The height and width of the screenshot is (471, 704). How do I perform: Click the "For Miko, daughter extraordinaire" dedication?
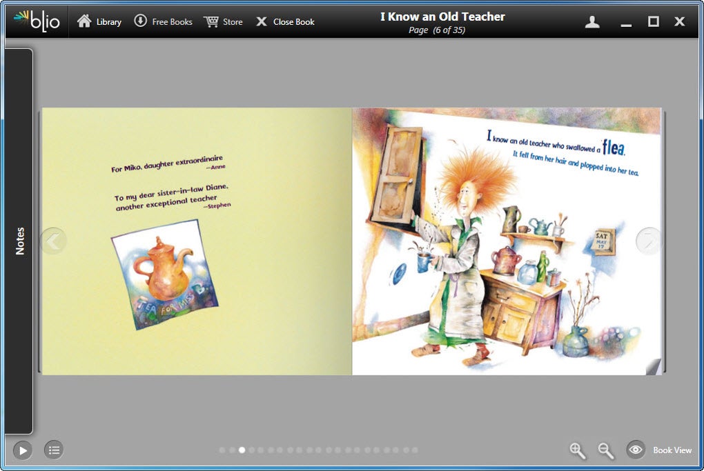[167, 163]
